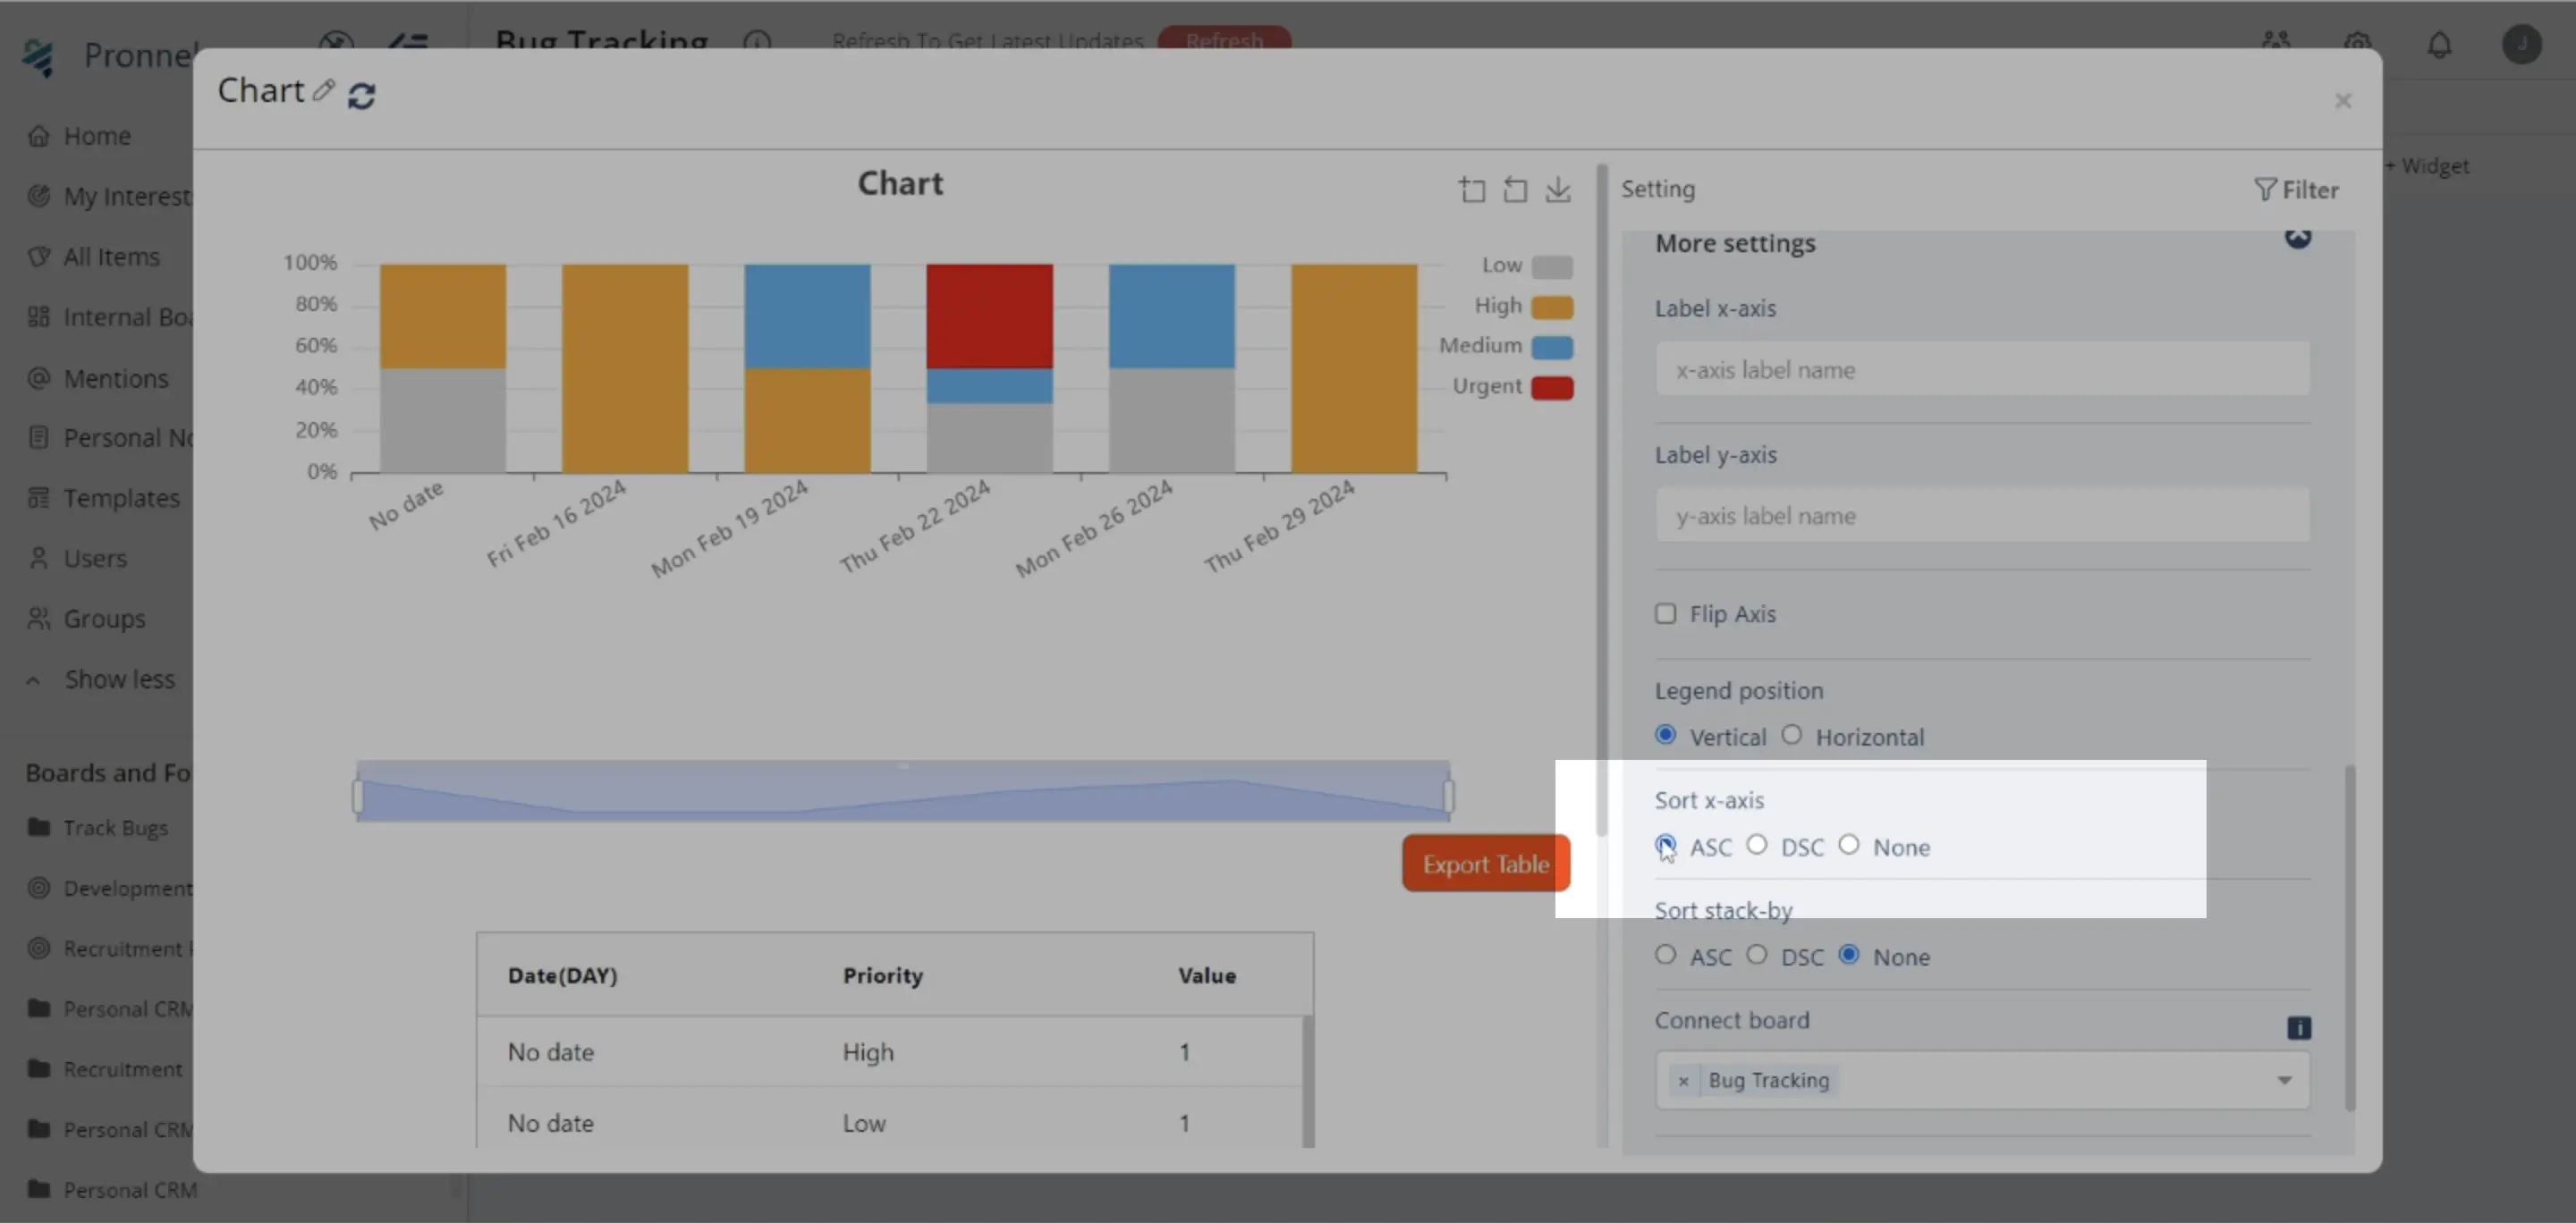The height and width of the screenshot is (1223, 2576).
Task: Select DSC for Sort x-axis
Action: tap(1756, 846)
